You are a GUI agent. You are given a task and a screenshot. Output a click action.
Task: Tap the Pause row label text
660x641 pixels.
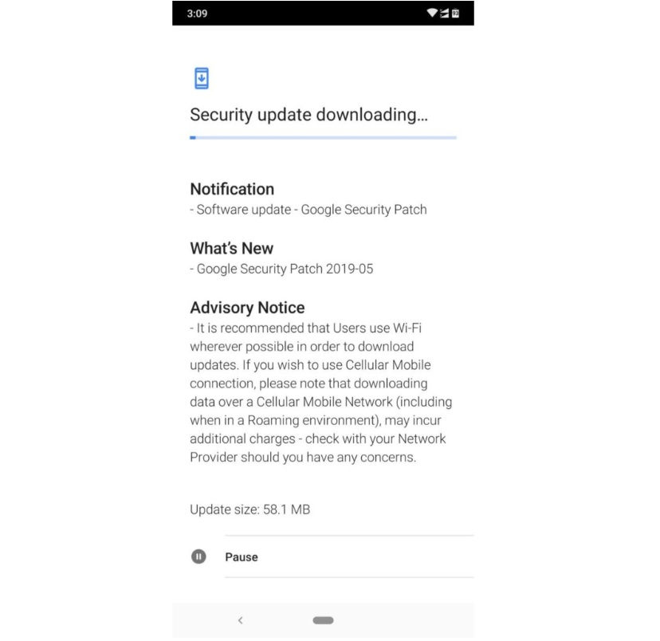coord(242,556)
